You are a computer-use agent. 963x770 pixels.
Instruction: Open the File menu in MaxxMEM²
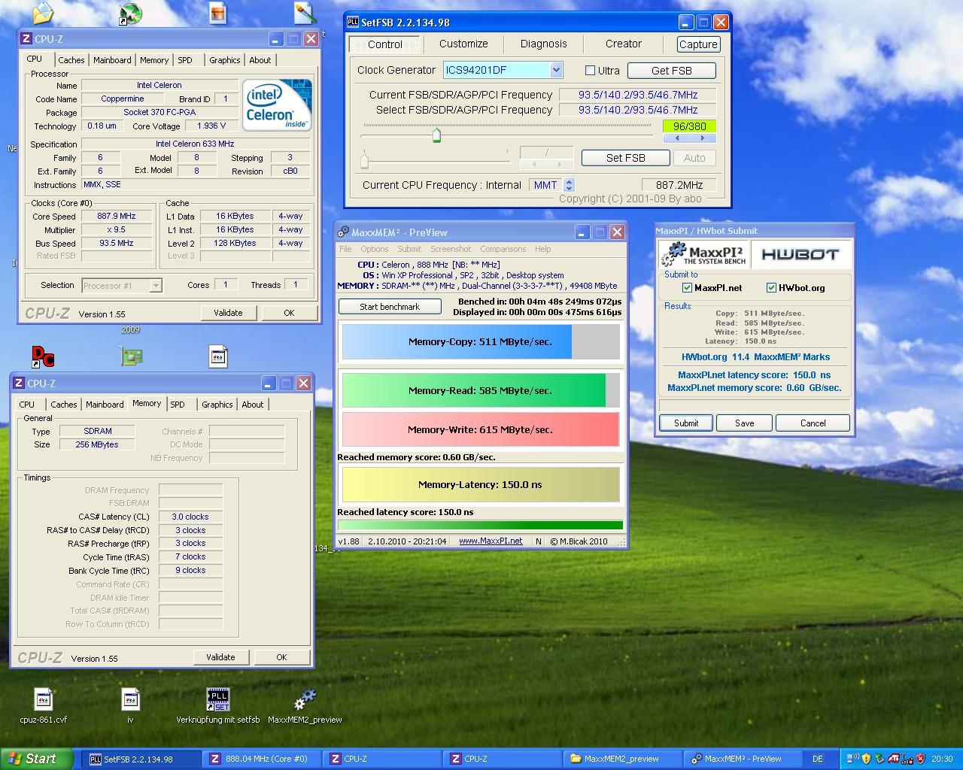(345, 249)
